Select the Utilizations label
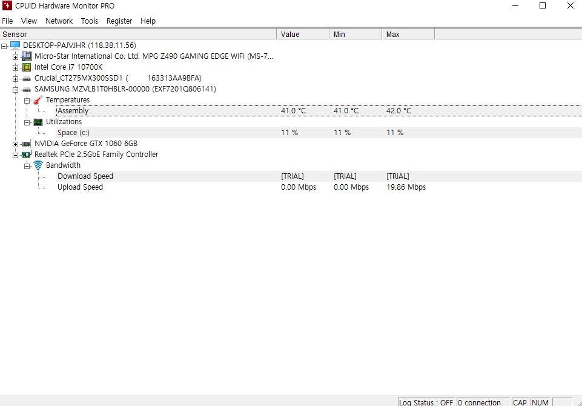The height and width of the screenshot is (406, 582). tap(64, 121)
